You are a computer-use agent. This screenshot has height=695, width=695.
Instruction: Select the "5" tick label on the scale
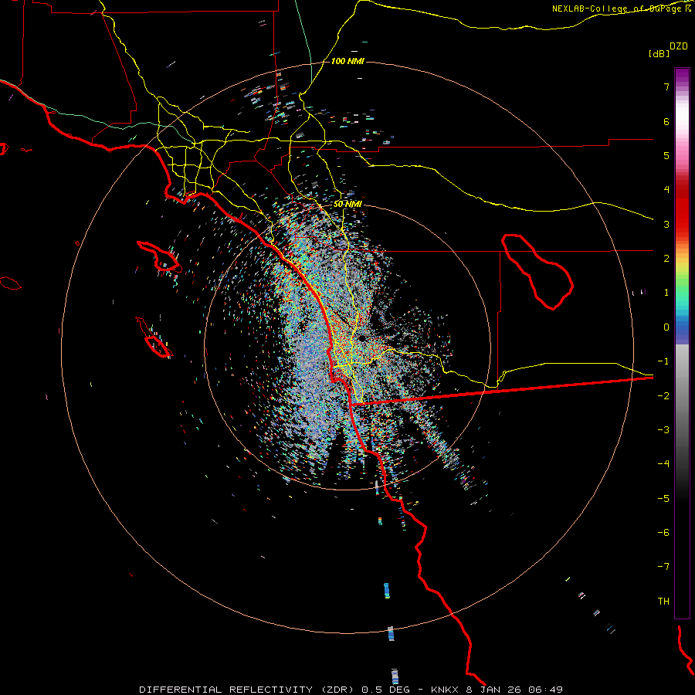coord(666,155)
